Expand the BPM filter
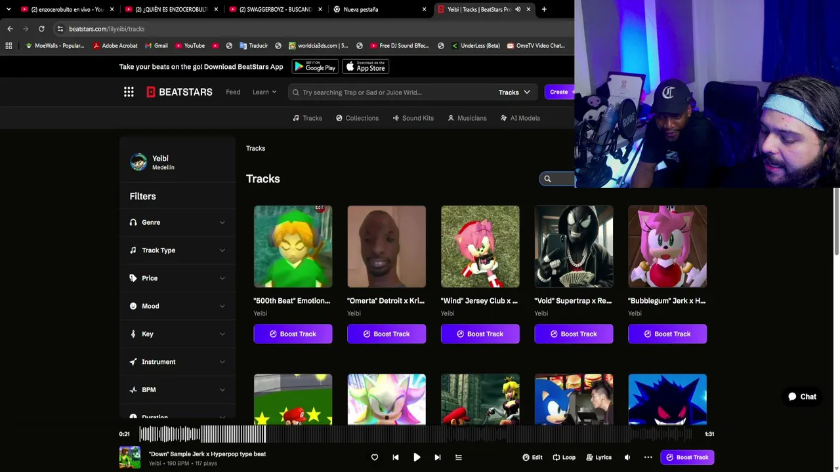The image size is (840, 472). 177,389
